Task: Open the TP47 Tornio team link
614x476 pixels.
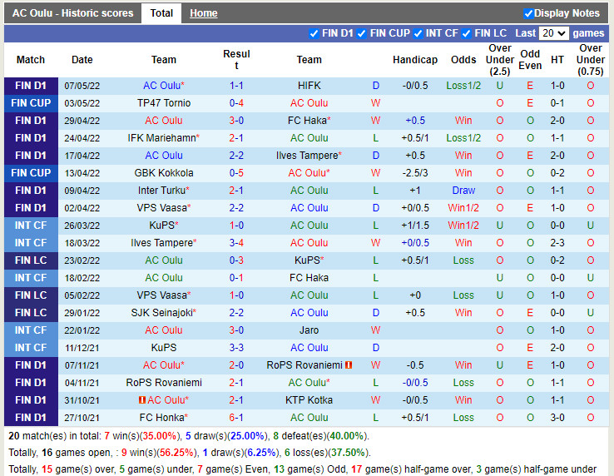Action: (x=164, y=103)
